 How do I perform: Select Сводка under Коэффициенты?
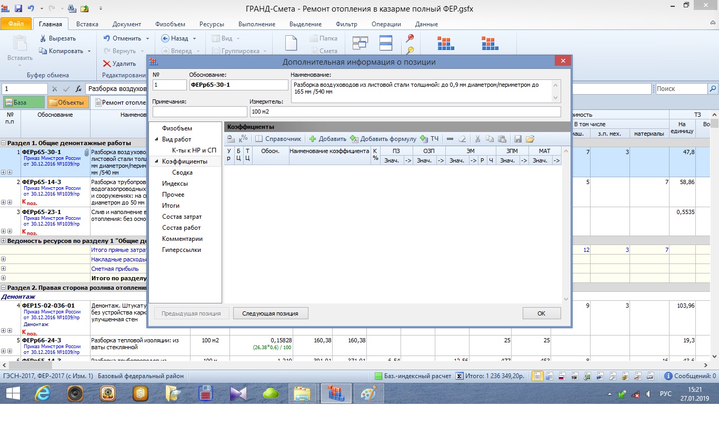coord(182,172)
